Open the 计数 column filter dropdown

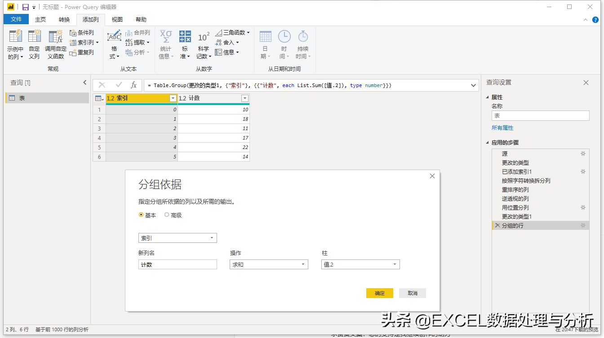[244, 98]
